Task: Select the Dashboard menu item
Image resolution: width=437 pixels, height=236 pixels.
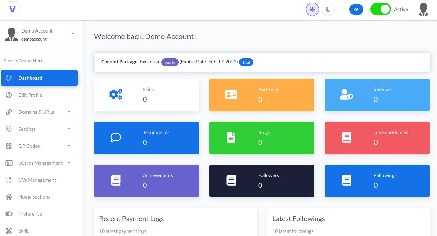Action: (30, 78)
